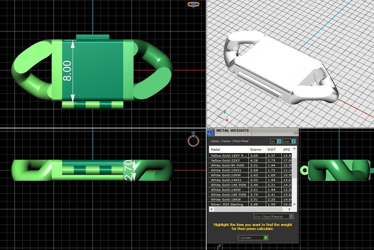Image resolution: width=374 pixels, height=250 pixels.
Task: Select the White Gold:14KX1 row
Action: point(251,180)
